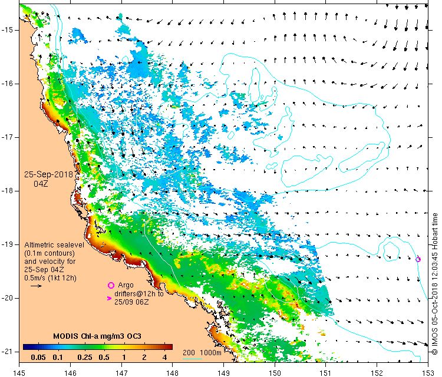Click the '25/09 06Z' legend text
This screenshot has height=377, width=442.
point(131,302)
